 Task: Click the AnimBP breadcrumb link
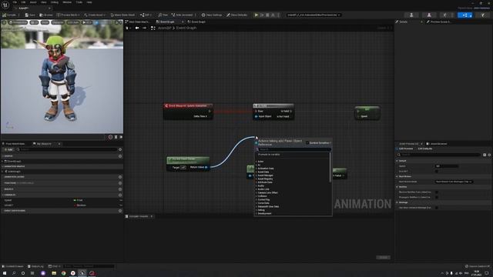pyautogui.click(x=164, y=28)
